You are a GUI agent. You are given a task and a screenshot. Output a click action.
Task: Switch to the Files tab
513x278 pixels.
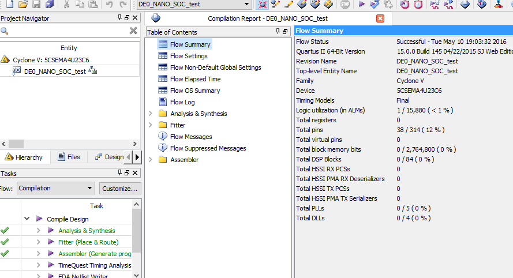69,157
